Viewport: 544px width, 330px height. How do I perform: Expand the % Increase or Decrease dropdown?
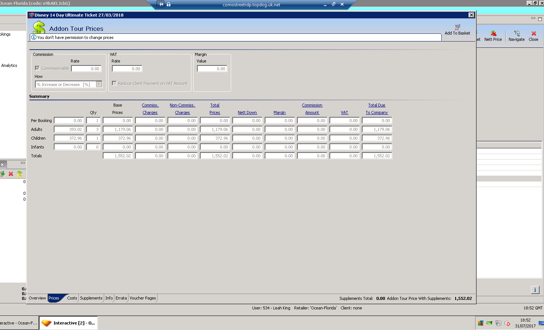[x=99, y=85]
